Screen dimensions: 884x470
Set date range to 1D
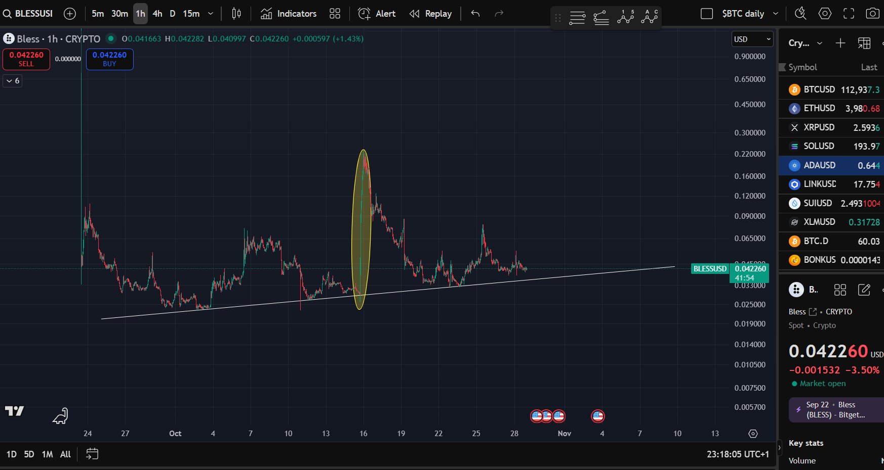[x=11, y=454]
